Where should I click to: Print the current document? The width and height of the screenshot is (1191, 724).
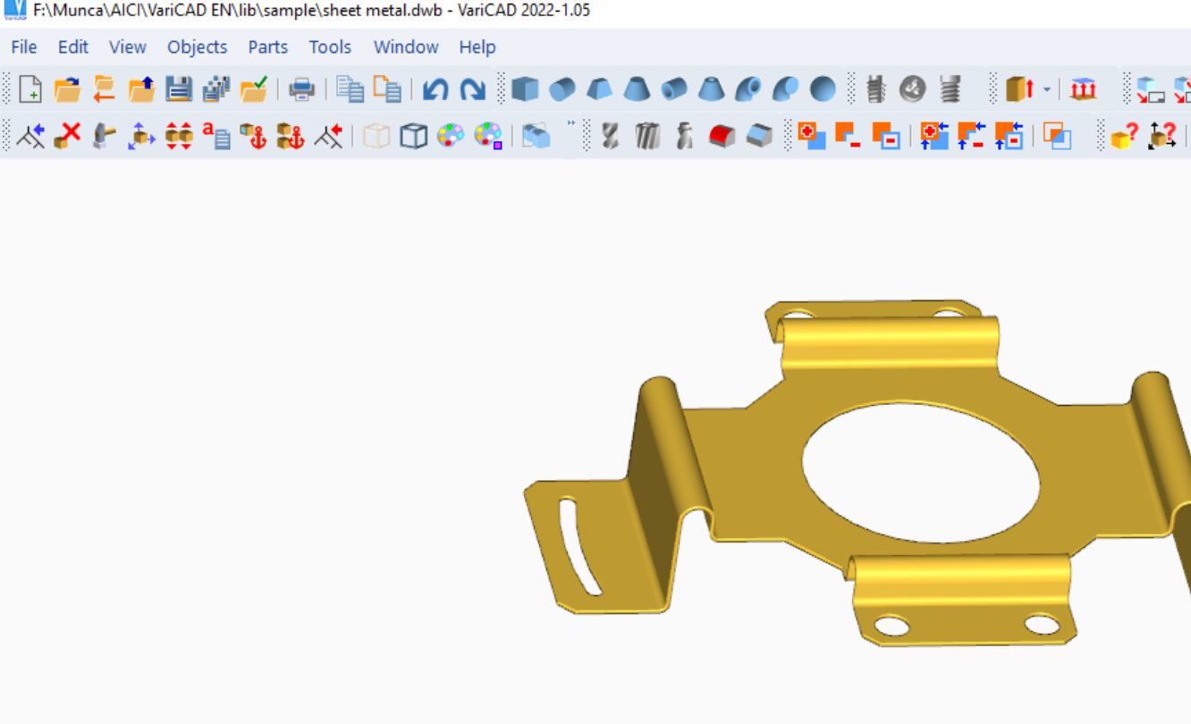tap(302, 88)
